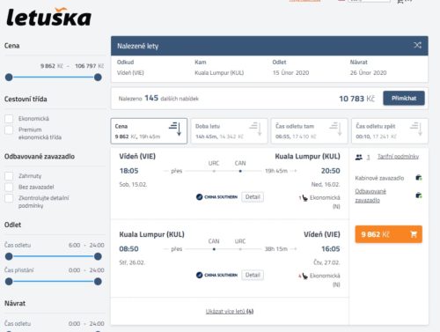Enable the Bez zavazadel checkbox
This screenshot has width=440, height=332.
[9, 187]
